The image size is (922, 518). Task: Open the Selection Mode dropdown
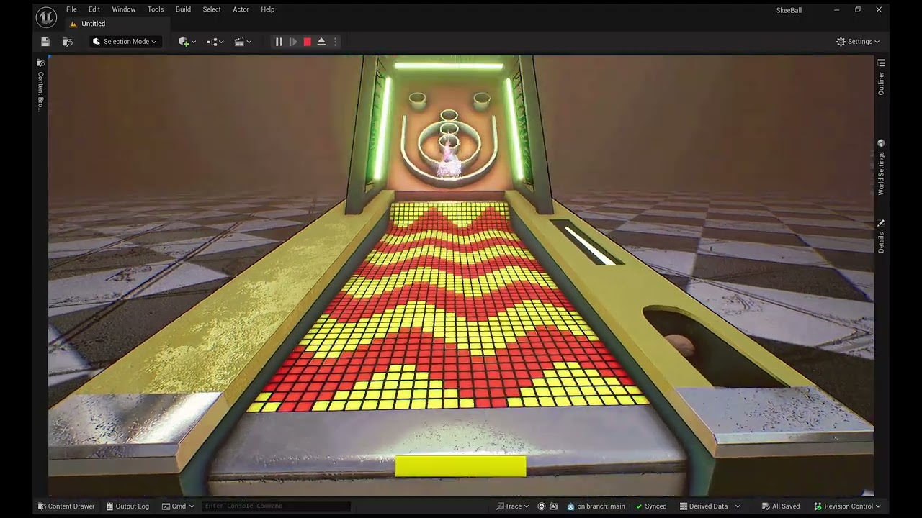click(125, 42)
